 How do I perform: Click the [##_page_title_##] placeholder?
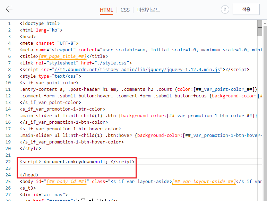point(62,56)
